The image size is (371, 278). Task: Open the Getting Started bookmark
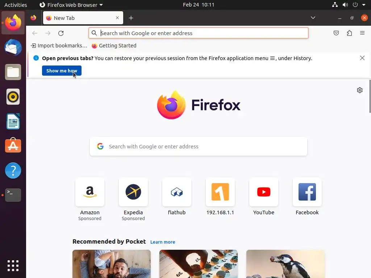[114, 46]
